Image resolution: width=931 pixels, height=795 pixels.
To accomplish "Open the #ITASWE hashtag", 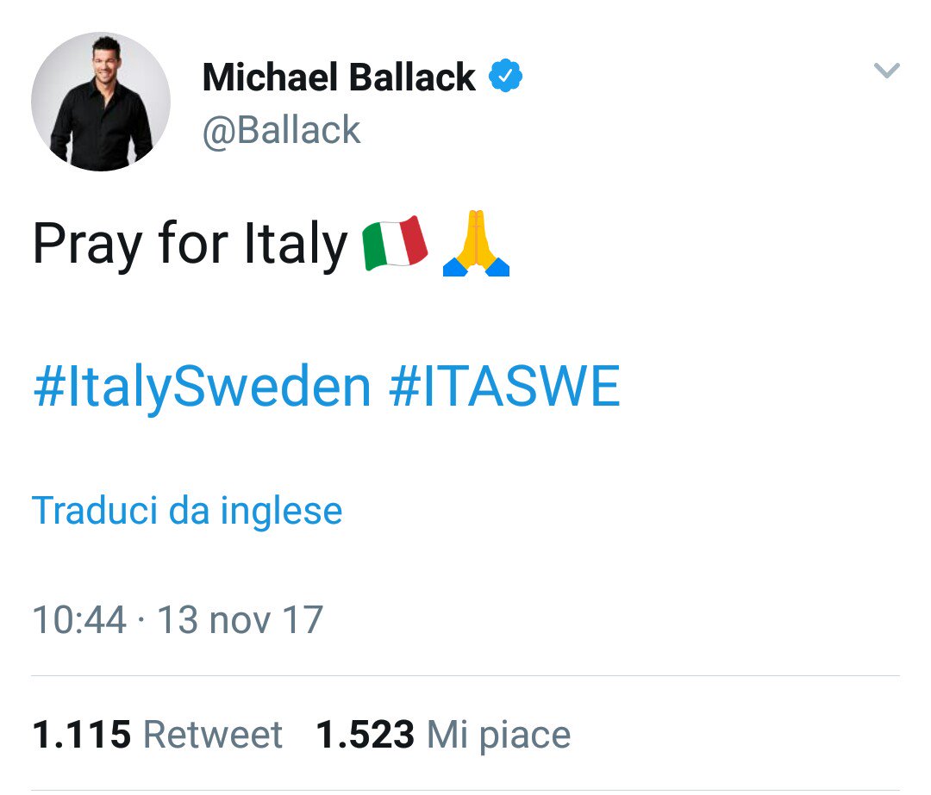I will 504,388.
